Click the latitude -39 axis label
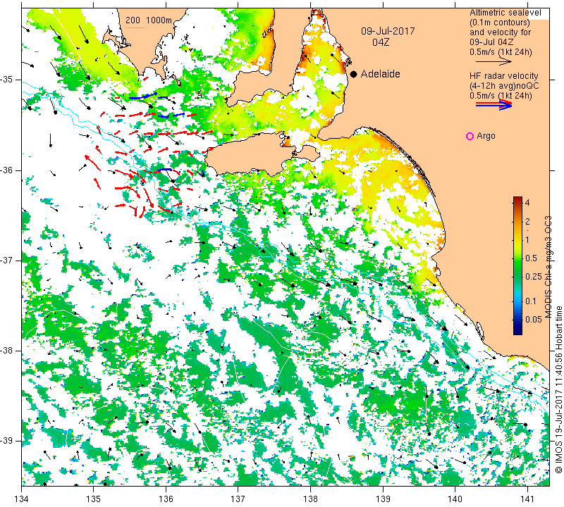The width and height of the screenshot is (564, 507). pos(7,441)
